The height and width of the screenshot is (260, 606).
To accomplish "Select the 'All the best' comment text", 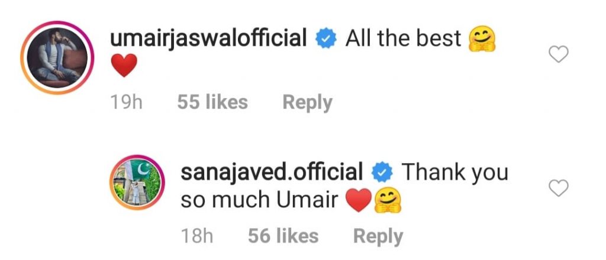I will pos(403,38).
